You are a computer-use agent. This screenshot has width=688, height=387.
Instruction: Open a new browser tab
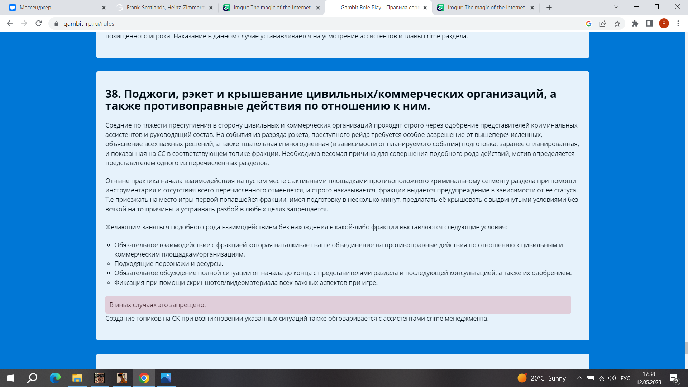549,8
